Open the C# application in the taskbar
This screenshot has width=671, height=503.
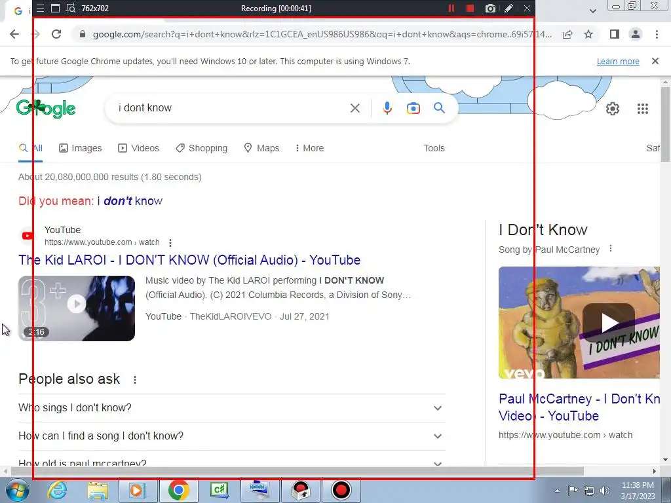point(219,490)
